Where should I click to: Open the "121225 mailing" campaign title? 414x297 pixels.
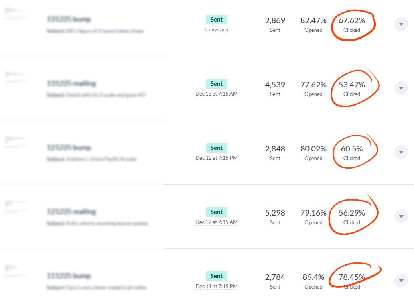click(x=71, y=212)
